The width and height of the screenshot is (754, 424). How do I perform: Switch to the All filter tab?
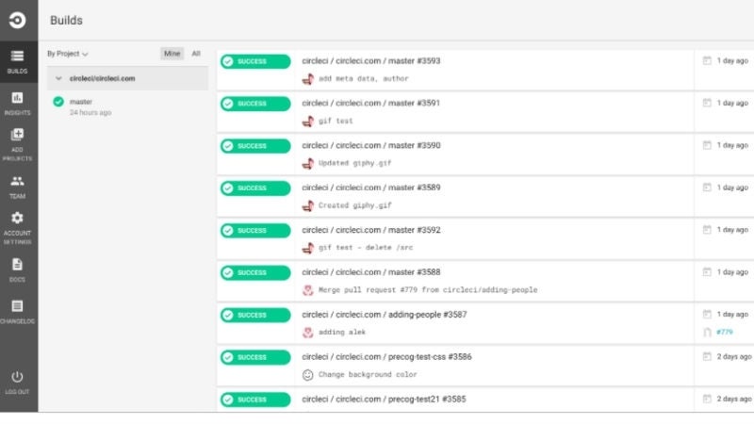tap(196, 54)
